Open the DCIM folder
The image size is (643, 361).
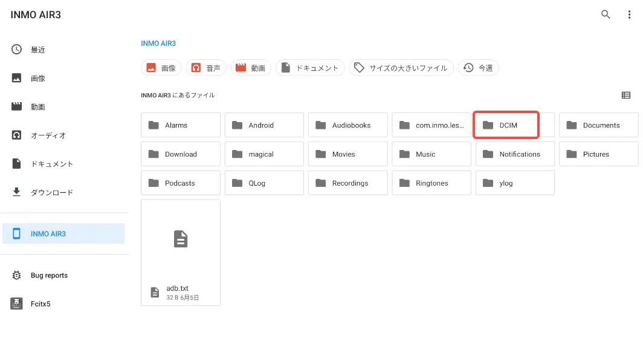click(x=506, y=125)
